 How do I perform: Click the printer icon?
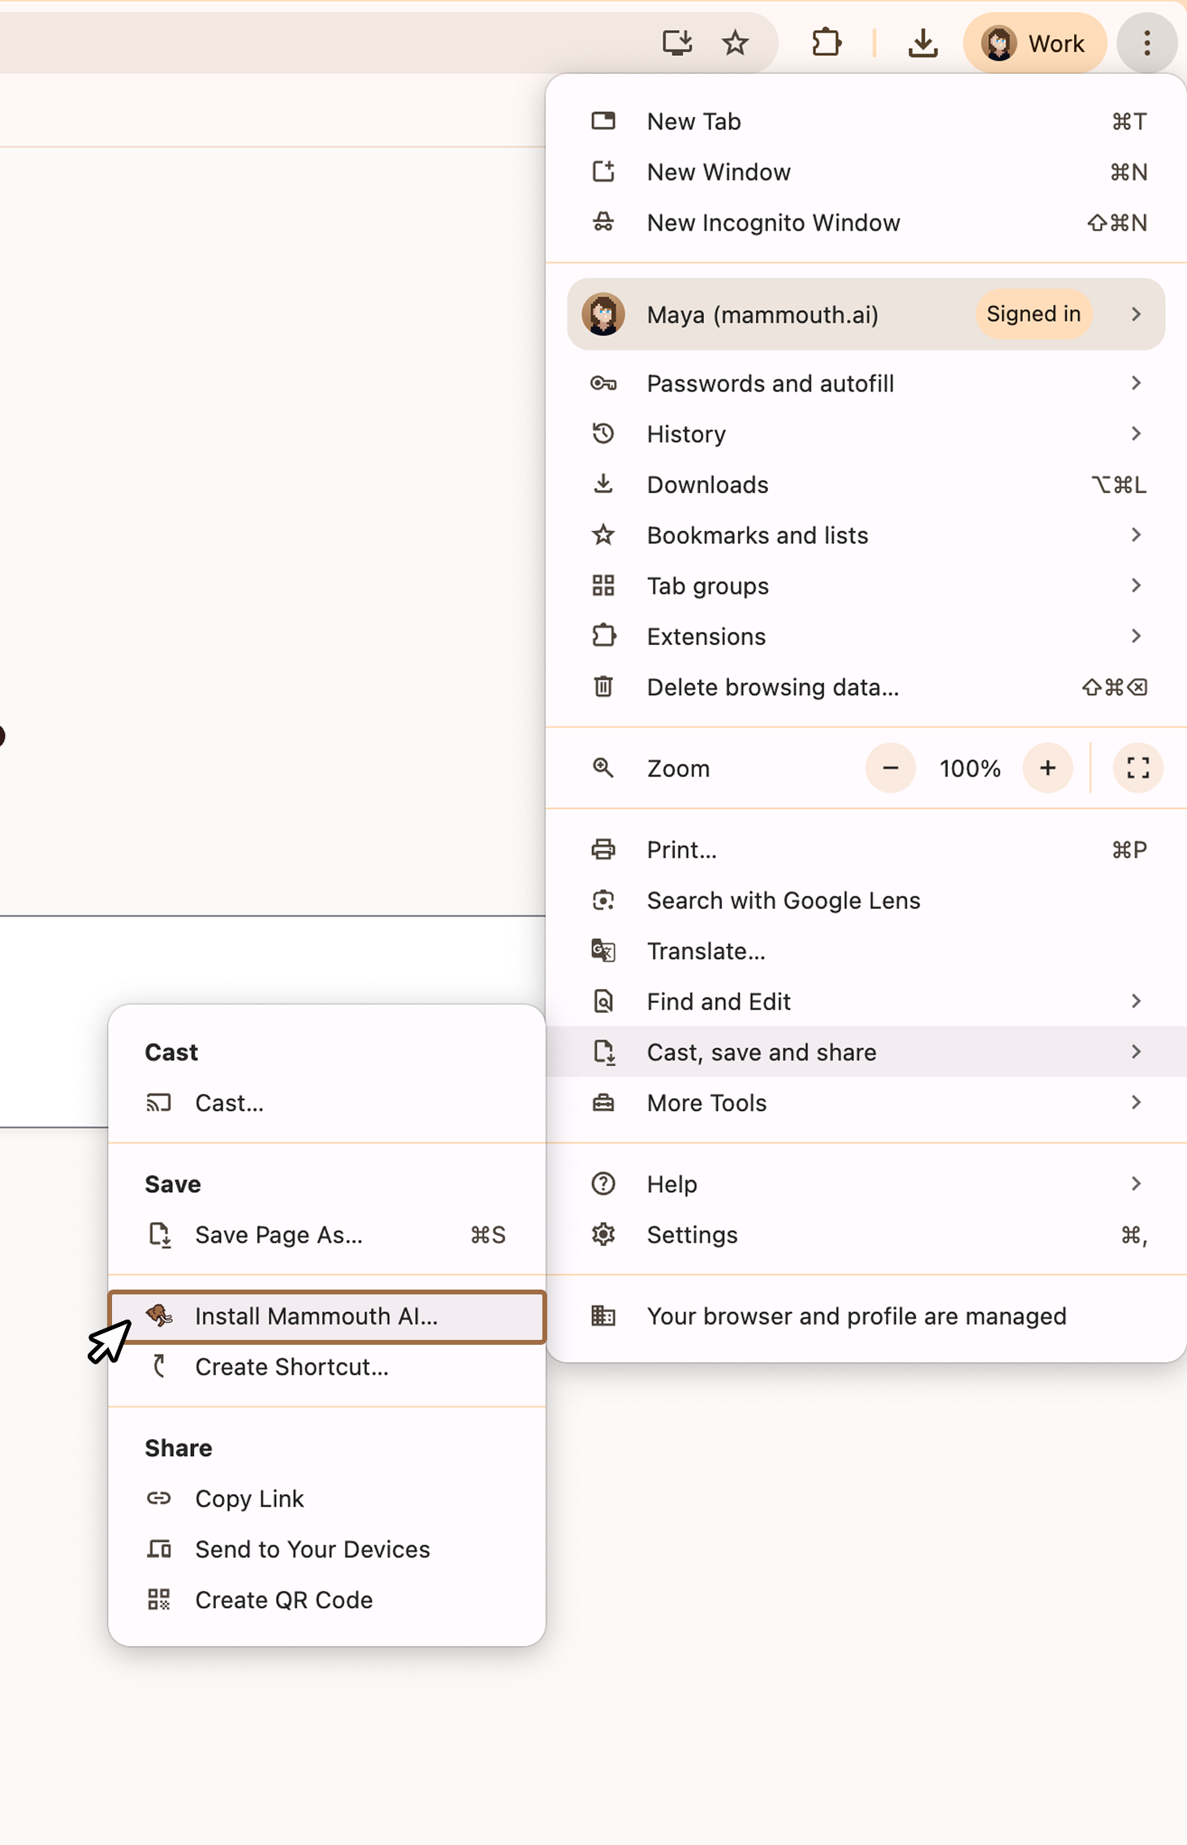603,849
